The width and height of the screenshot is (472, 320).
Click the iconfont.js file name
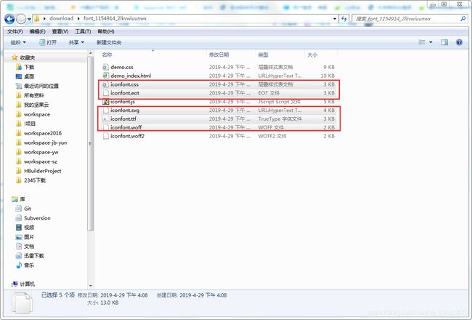pyautogui.click(x=123, y=102)
